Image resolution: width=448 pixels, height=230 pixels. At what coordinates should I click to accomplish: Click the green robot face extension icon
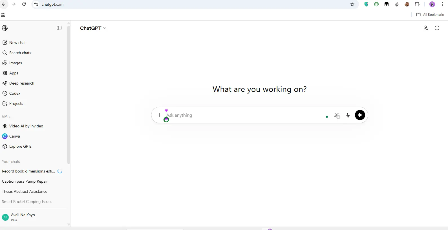[x=376, y=4]
